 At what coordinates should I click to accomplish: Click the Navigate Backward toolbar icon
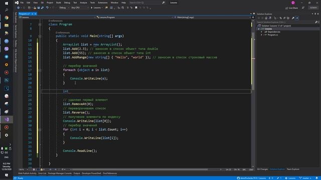coord(19,8)
